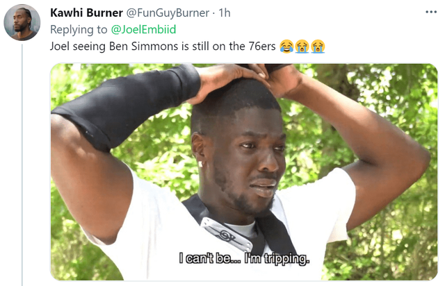This screenshot has height=286, width=445.
Task: Click the first loudly crying emoji
Action: point(302,47)
